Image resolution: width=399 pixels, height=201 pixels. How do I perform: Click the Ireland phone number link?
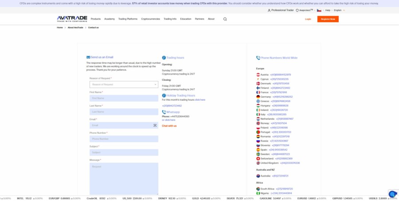coord(279,110)
